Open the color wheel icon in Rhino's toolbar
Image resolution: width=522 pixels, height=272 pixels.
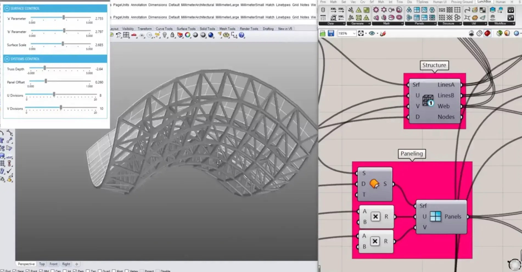pos(187,35)
